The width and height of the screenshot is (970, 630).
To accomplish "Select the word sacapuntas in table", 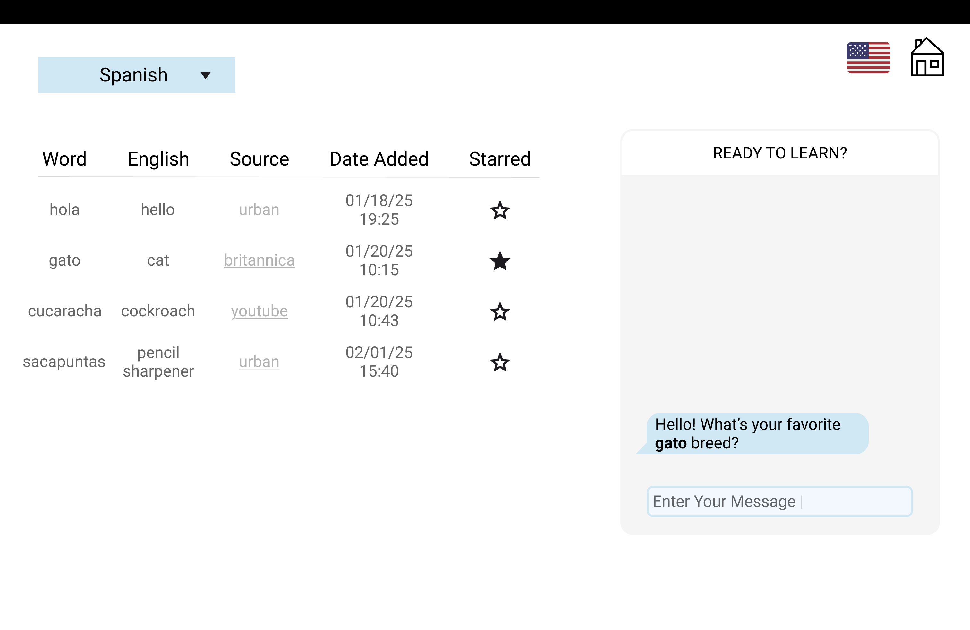I will [64, 362].
